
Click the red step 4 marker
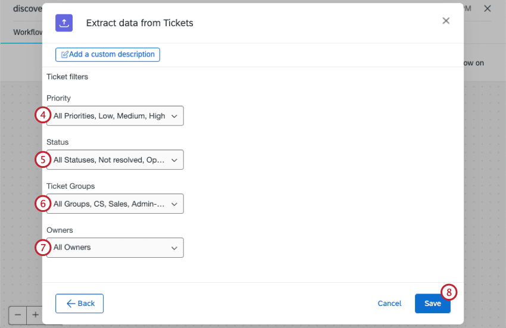[x=42, y=115]
